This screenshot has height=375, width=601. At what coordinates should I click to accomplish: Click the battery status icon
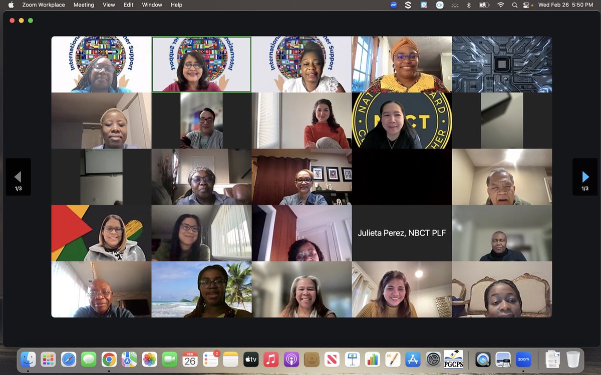coord(484,5)
